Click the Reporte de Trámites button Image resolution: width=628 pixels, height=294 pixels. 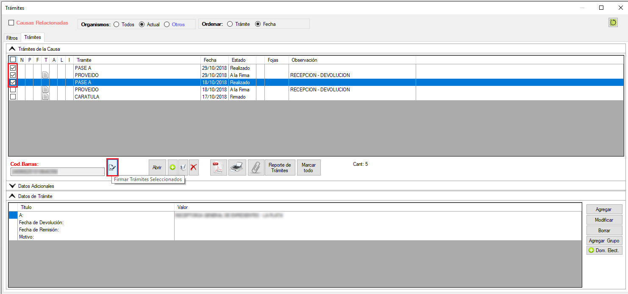(x=280, y=168)
